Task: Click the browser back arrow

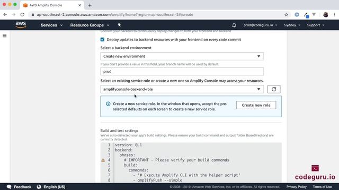Action: pyautogui.click(x=5, y=15)
